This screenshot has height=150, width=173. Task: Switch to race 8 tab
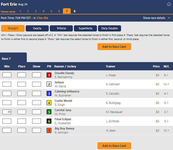tap(75, 11)
